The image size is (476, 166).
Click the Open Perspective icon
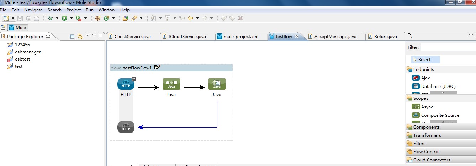point(3,27)
